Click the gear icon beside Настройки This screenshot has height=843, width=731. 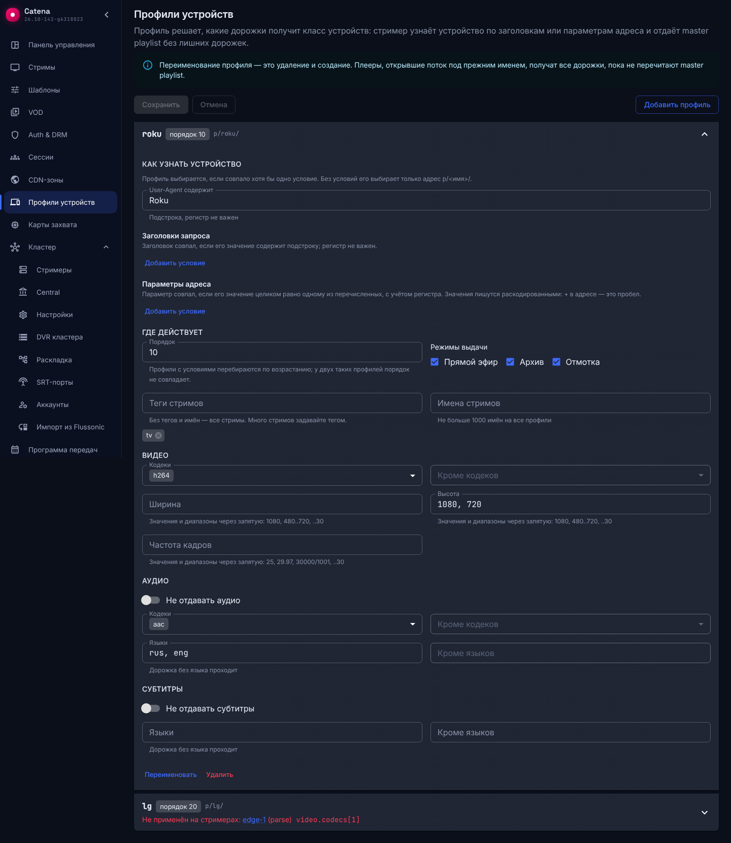pyautogui.click(x=23, y=315)
